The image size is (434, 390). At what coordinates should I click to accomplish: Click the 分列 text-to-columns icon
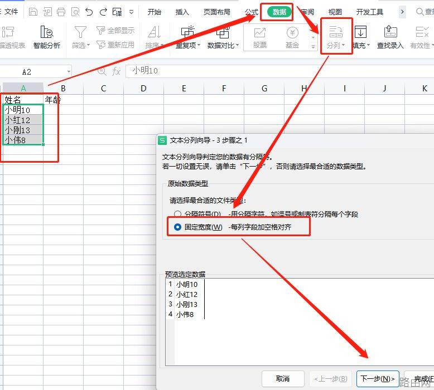(x=336, y=32)
